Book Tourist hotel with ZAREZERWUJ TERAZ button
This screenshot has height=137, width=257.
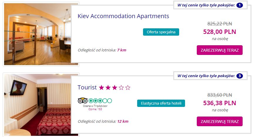tap(220, 121)
